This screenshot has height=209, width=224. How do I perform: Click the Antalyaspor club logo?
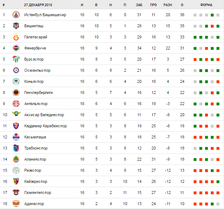[16, 104]
